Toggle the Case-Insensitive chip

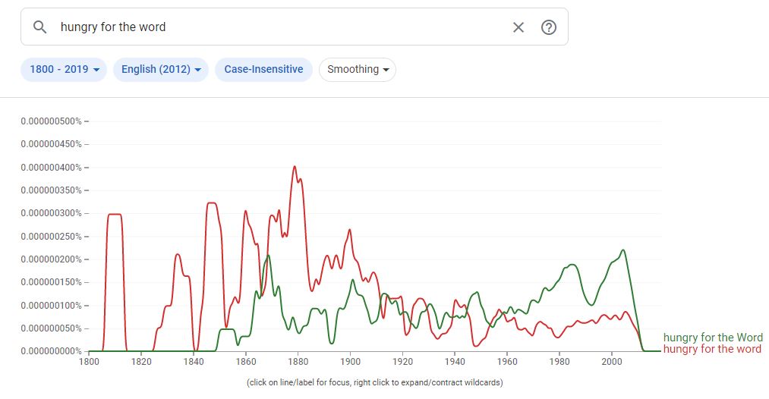point(263,69)
